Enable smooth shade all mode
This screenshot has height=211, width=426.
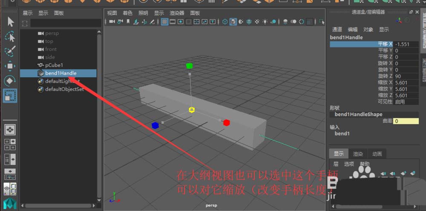point(233,21)
